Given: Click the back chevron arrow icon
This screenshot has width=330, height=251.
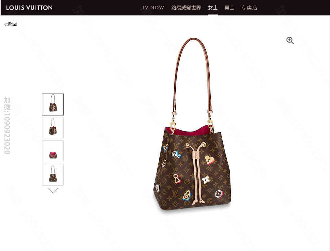Looking at the screenshot, I should pyautogui.click(x=6, y=24).
